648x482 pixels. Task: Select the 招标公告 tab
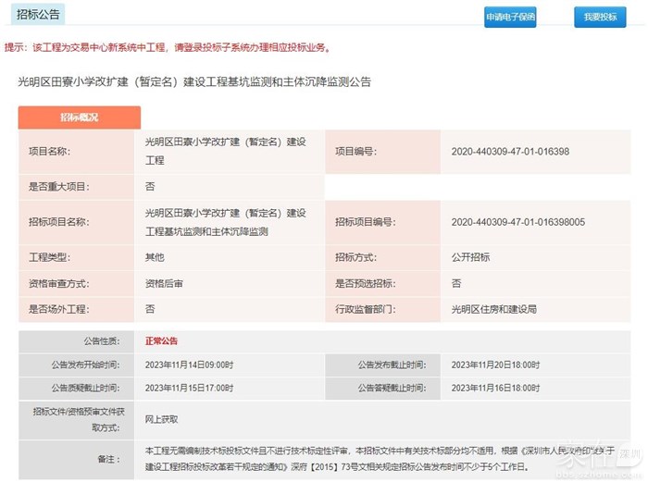point(38,15)
